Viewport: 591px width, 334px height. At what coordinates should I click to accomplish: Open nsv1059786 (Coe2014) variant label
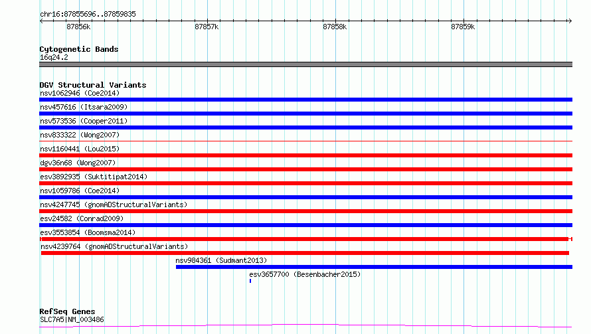pyautogui.click(x=80, y=191)
